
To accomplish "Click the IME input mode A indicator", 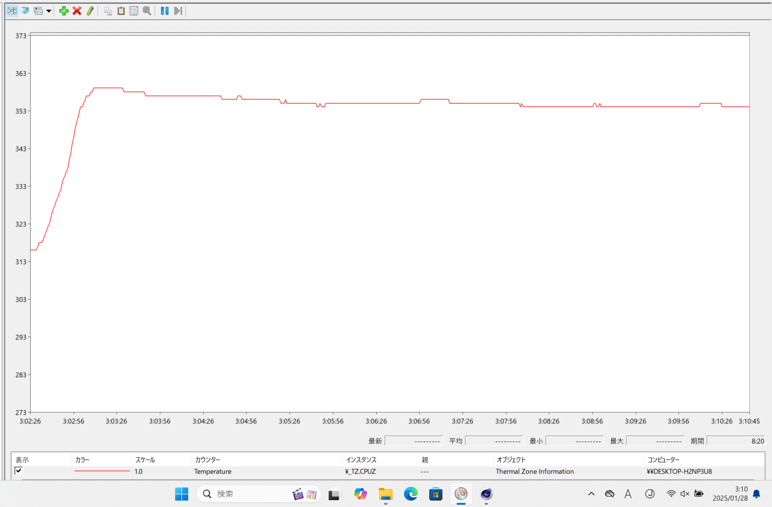I will pyautogui.click(x=628, y=494).
